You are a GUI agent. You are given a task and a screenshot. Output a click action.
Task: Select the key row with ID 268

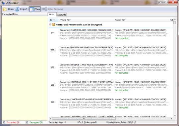(111, 86)
